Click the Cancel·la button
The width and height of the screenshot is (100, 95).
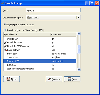(x=54, y=79)
